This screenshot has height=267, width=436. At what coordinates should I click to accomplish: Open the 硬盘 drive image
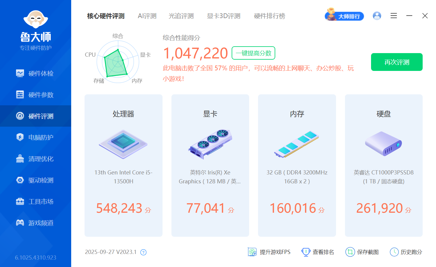point(384,144)
